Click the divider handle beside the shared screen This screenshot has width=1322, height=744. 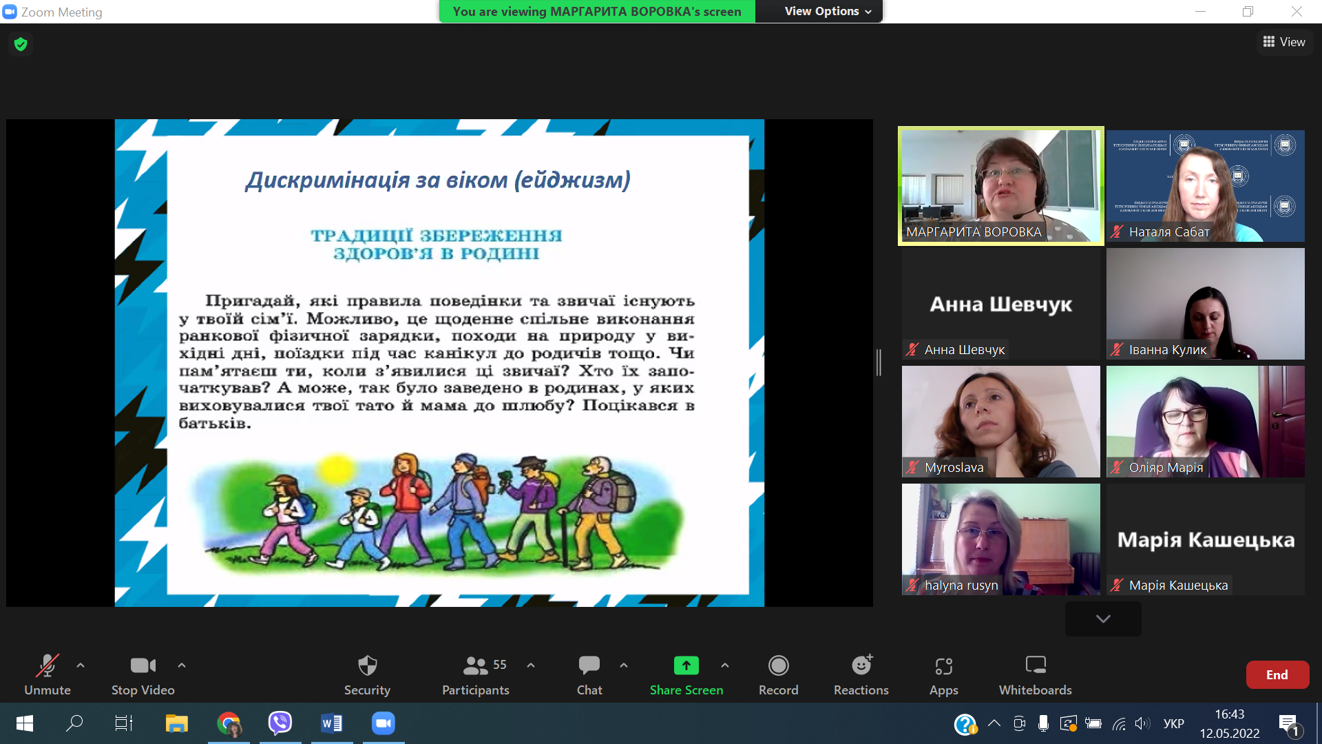[879, 362]
